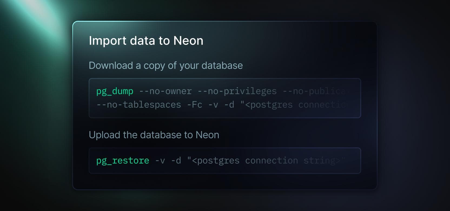Click the --no-owner flag in the code
The image size is (450, 211).
point(165,91)
